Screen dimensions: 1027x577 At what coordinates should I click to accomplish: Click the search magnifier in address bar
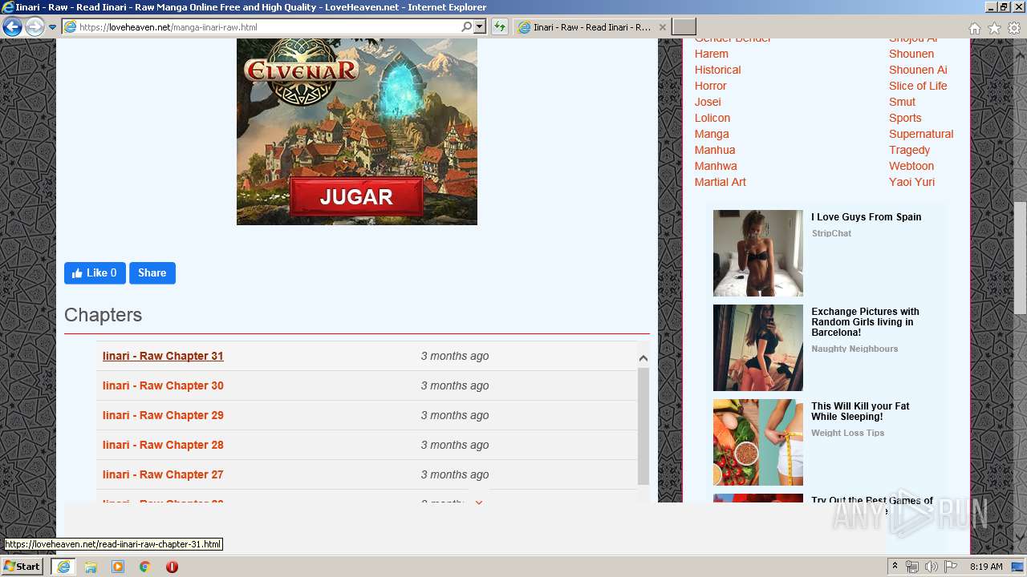[x=467, y=26]
